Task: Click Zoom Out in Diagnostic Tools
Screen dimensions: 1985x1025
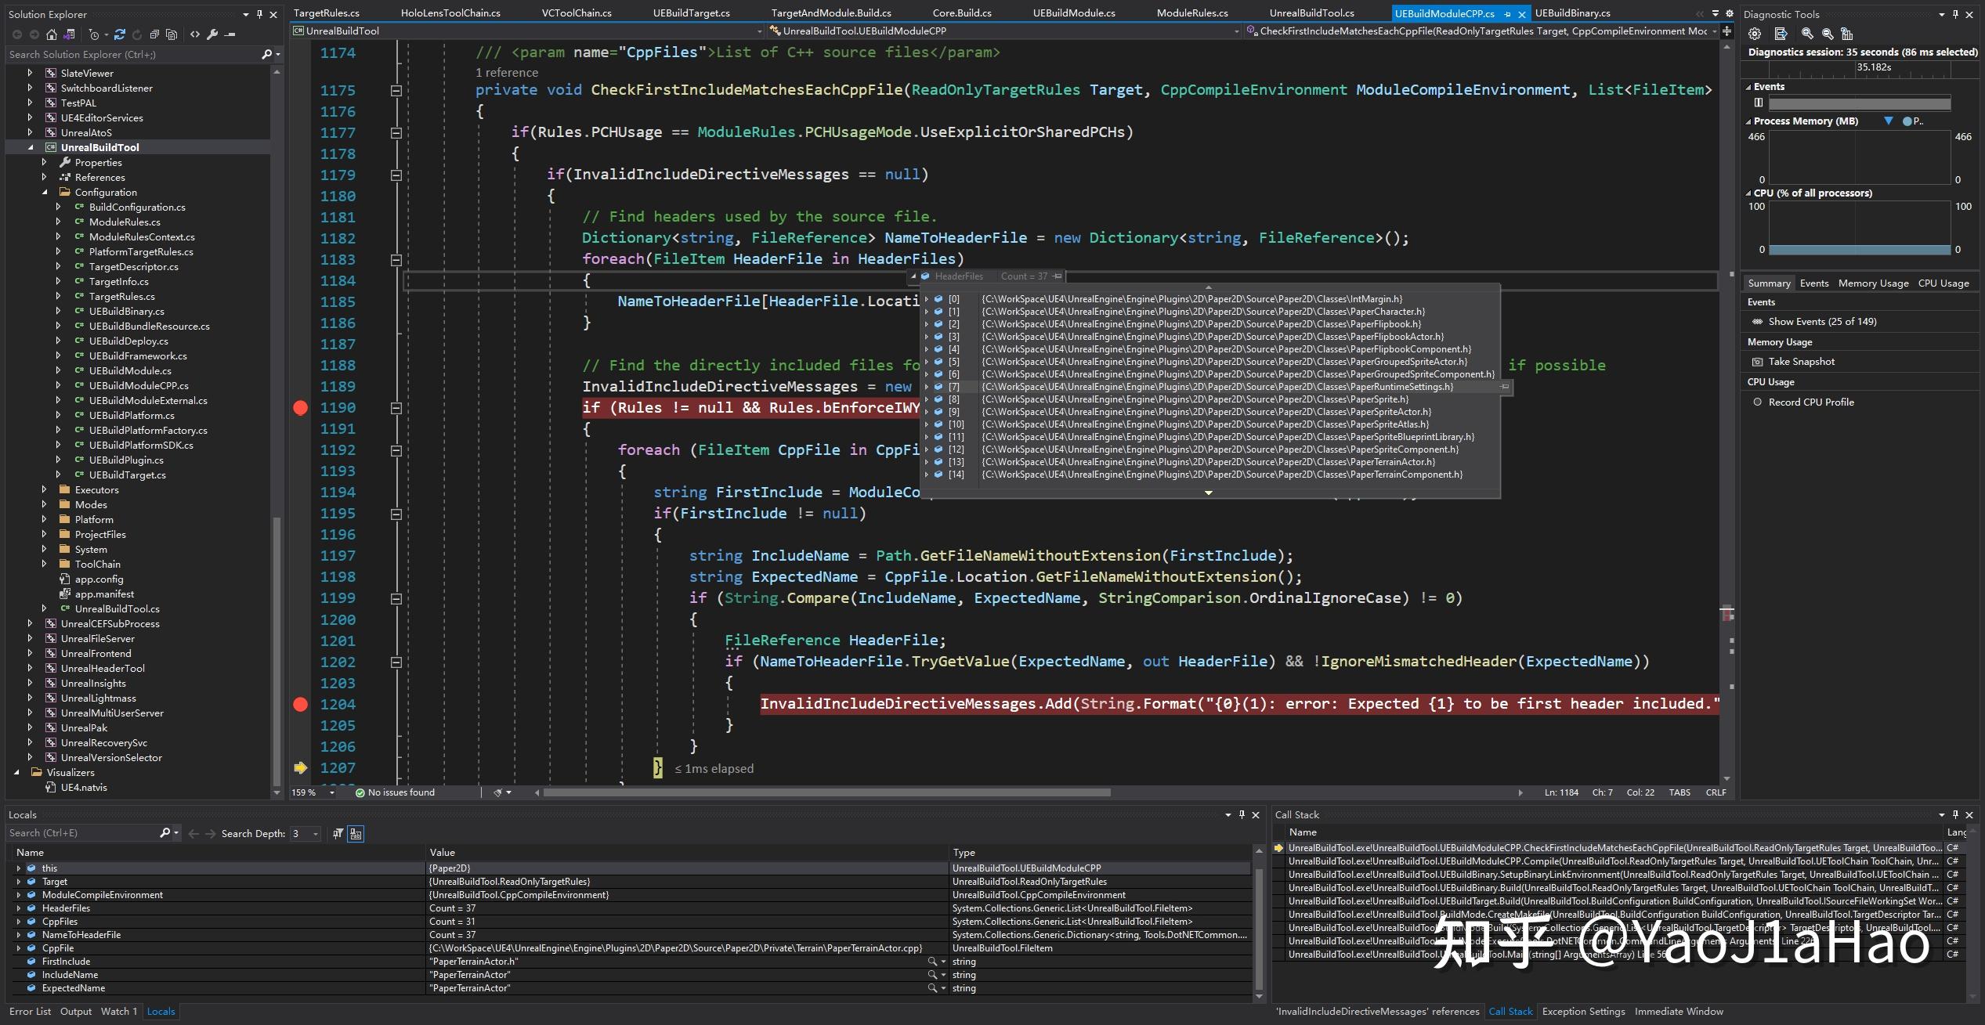Action: (x=1828, y=34)
